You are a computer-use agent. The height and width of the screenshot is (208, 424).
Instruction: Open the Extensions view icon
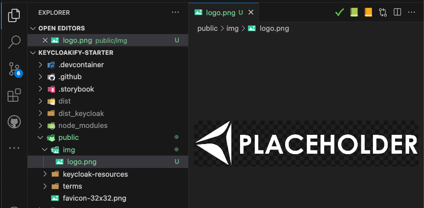pyautogui.click(x=14, y=96)
